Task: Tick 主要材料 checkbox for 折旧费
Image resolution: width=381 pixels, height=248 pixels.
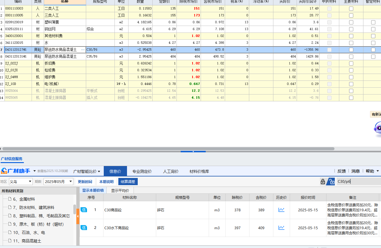Action: (x=351, y=63)
